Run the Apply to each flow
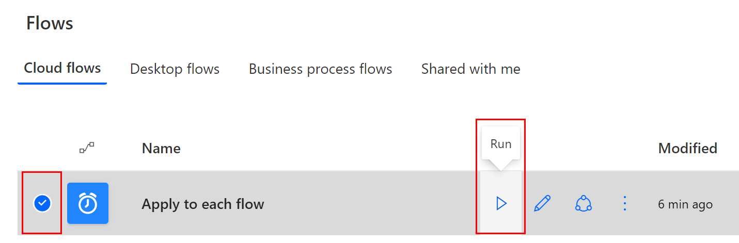The image size is (739, 243). click(501, 204)
